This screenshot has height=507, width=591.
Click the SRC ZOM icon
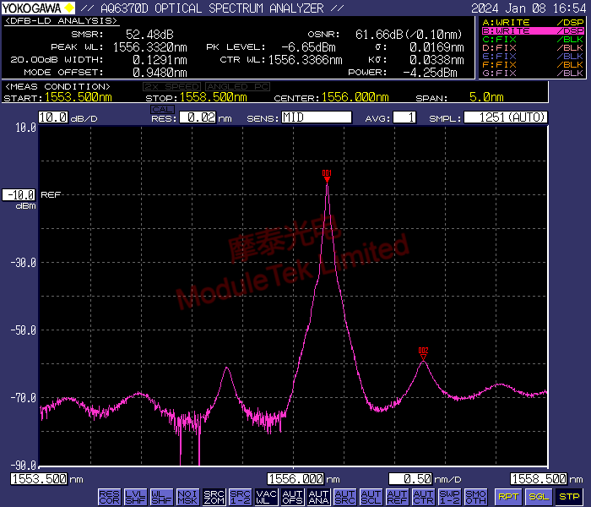point(214,497)
